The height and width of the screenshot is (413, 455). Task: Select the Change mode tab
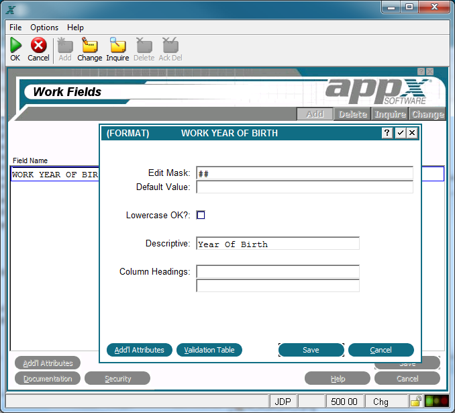(427, 114)
